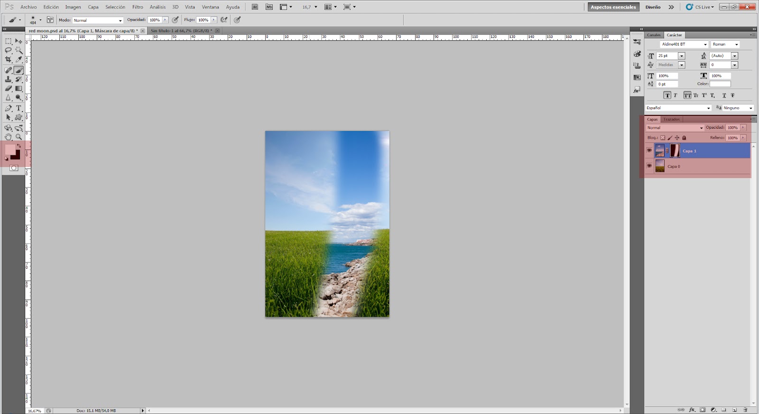Select the Eyedropper tool
This screenshot has width=759, height=414.
[x=19, y=59]
